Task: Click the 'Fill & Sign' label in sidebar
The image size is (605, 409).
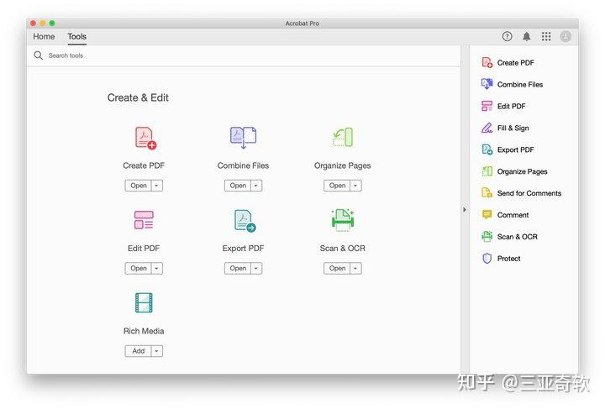Action: pos(513,128)
